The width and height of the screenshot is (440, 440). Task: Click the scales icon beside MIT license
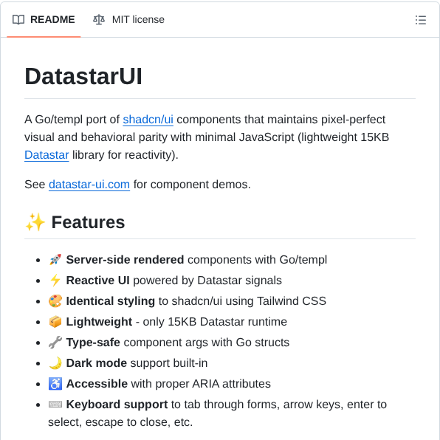(99, 20)
